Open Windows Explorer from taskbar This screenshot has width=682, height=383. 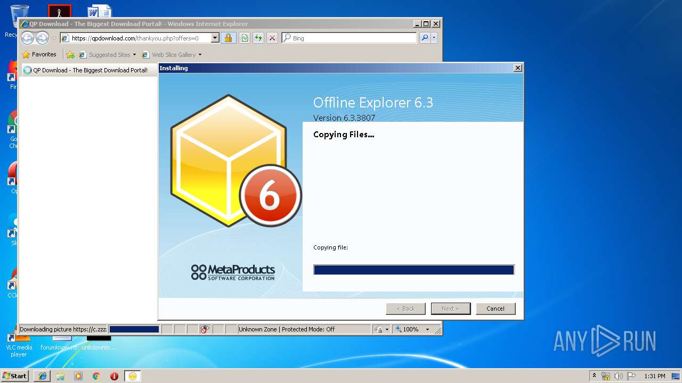coord(60,376)
